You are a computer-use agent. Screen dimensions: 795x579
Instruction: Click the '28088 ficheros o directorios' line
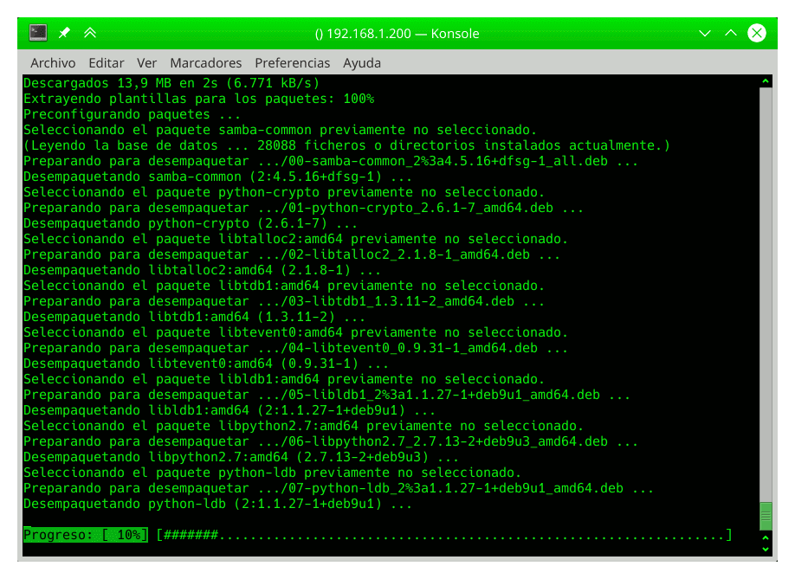click(346, 146)
